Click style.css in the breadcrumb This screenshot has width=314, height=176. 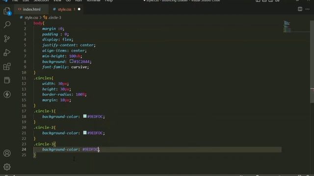point(31,18)
